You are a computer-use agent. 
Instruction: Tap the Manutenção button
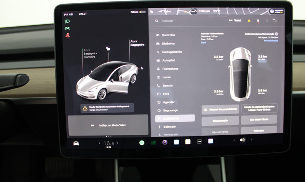pos(220,121)
